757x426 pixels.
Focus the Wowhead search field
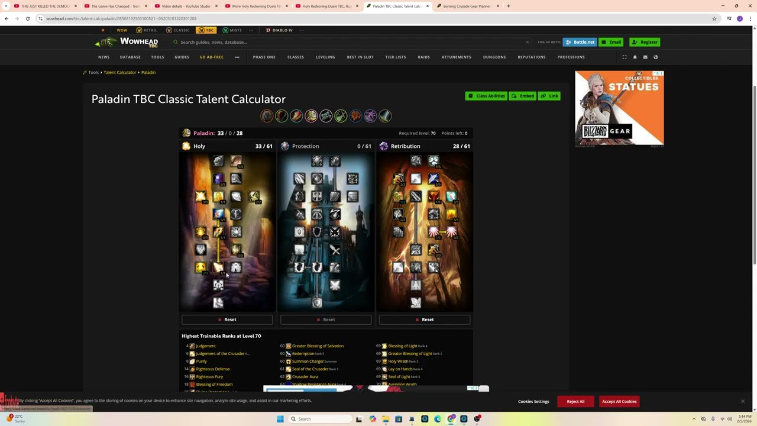click(x=352, y=42)
